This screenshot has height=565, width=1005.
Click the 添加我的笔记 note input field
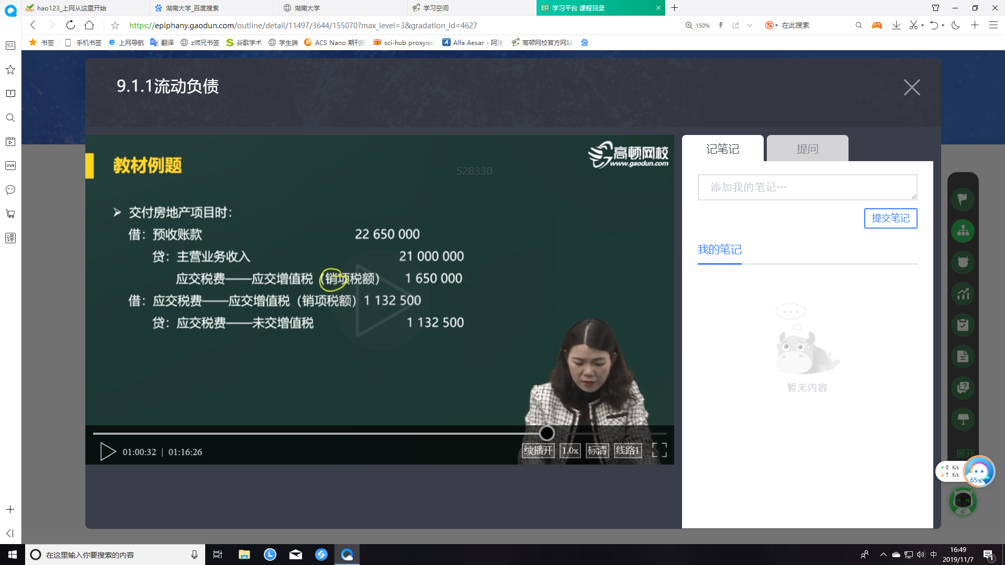pos(807,187)
